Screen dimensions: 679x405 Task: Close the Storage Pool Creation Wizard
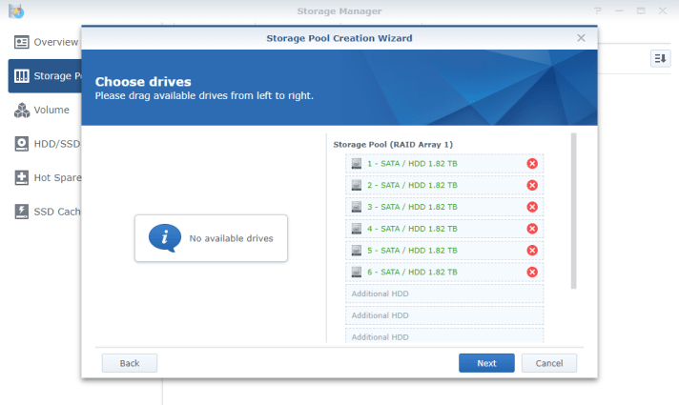pos(581,38)
